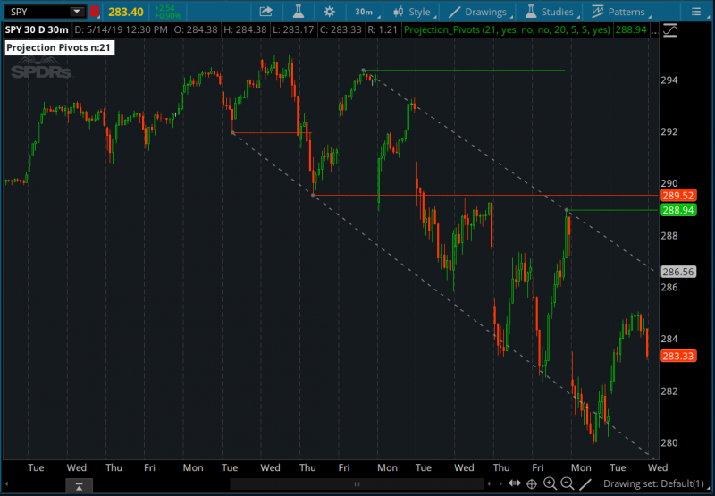Open the SPY symbol dropdown arrow
The image size is (715, 496).
coord(77,13)
